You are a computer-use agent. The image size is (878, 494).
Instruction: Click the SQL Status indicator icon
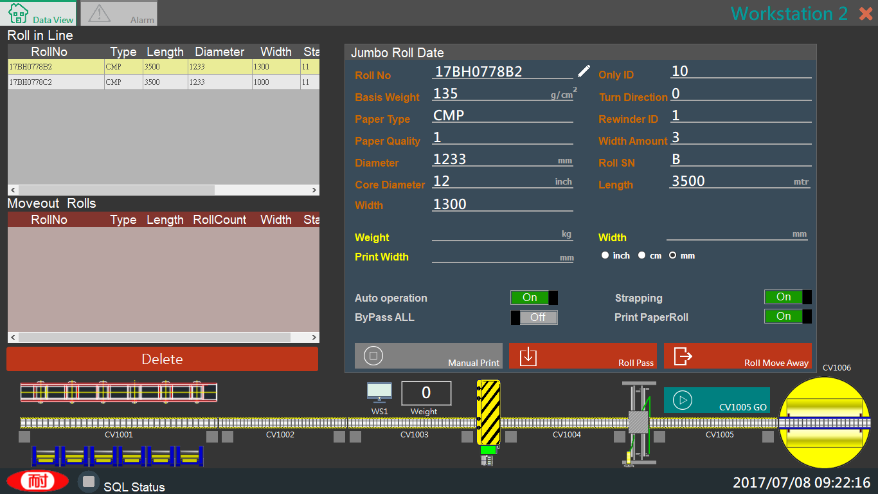pos(89,482)
